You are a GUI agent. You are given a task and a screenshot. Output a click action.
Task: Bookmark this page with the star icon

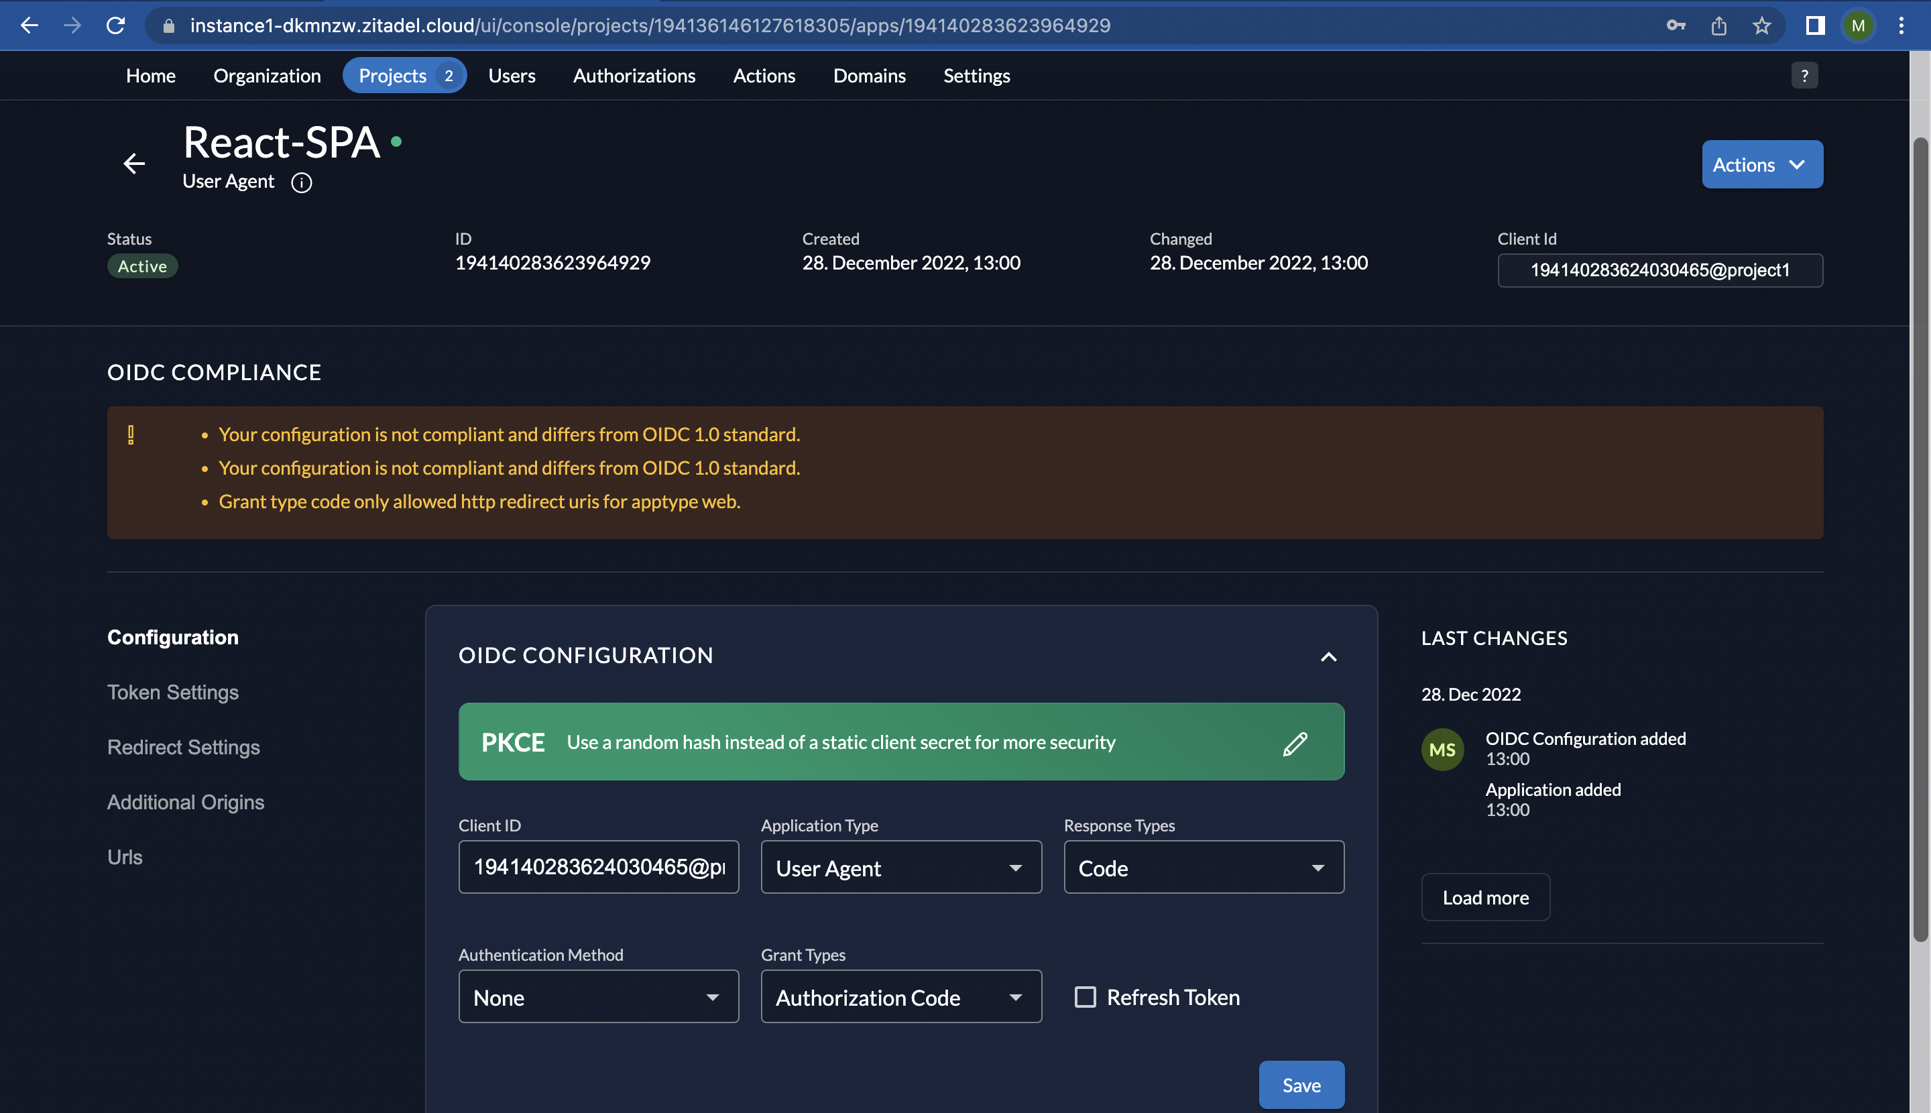(x=1762, y=26)
